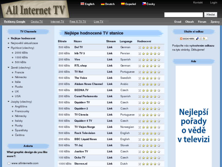Filter channels by Čeština language
The height and width of the screenshot is (167, 222).
point(20,135)
